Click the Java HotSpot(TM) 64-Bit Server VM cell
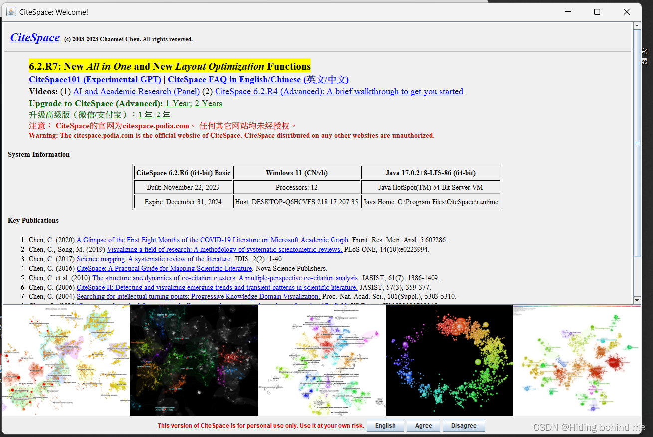The width and height of the screenshot is (653, 437). click(431, 187)
